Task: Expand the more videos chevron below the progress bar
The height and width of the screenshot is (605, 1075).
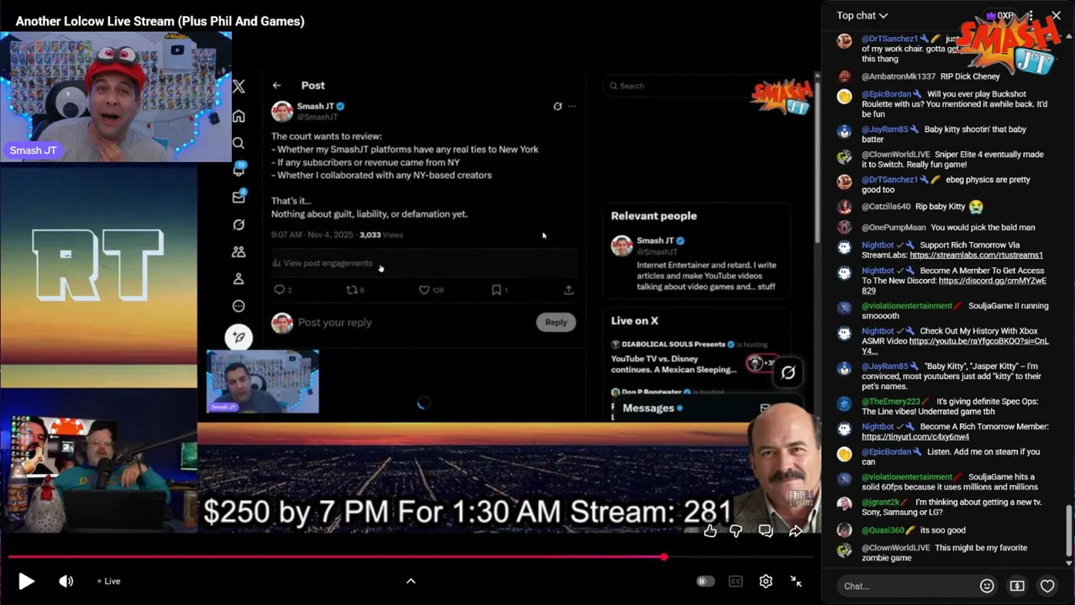Action: point(411,581)
